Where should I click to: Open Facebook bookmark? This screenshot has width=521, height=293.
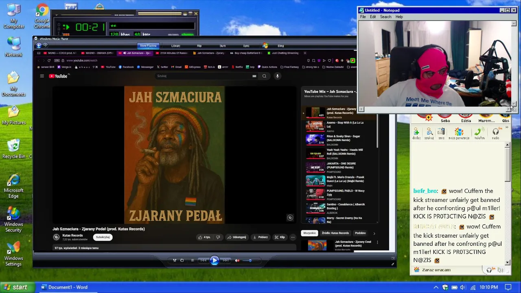[x=126, y=67]
